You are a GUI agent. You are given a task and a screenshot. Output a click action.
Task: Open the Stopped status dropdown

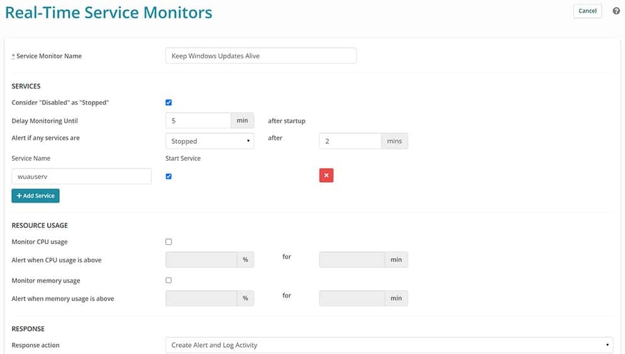click(209, 141)
